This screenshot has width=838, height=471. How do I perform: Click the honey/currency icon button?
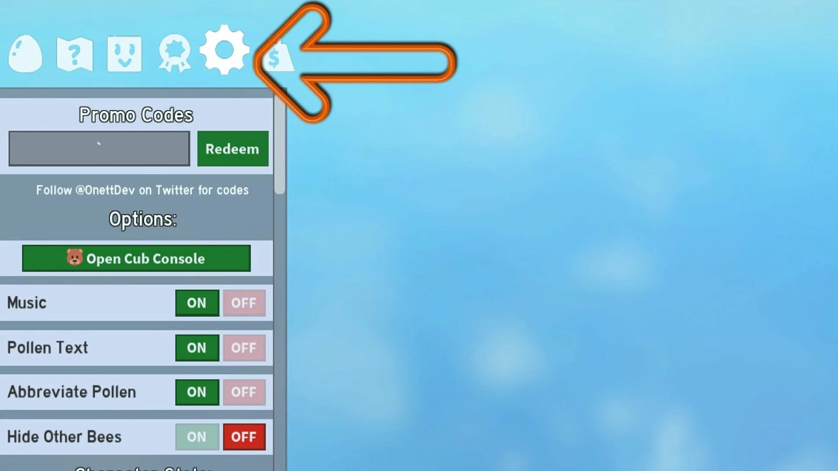(x=275, y=54)
